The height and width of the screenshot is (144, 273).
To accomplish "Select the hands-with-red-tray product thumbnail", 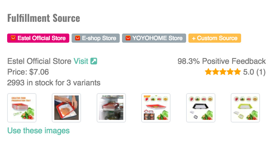I will click(66, 108).
